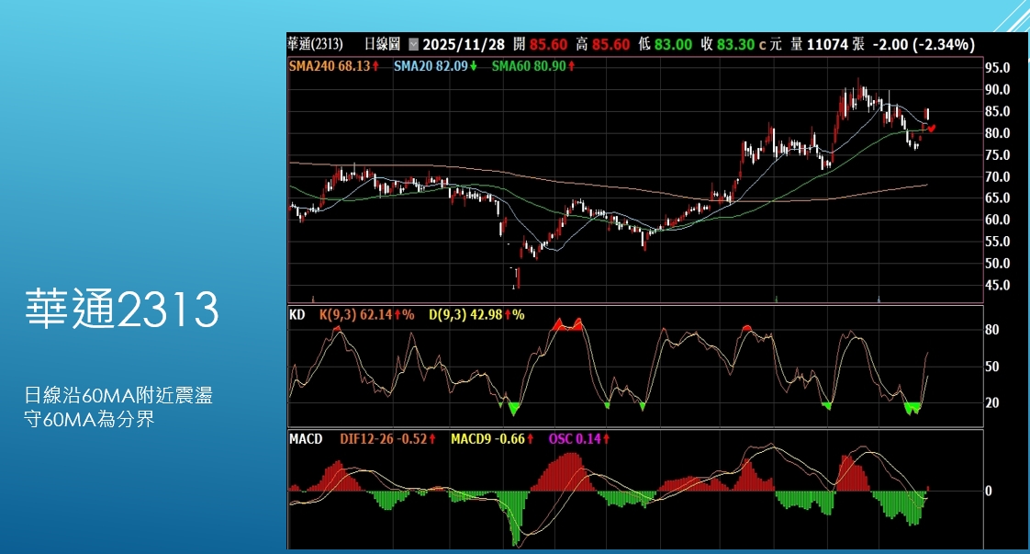This screenshot has height=554, width=1030.
Task: Click the rightmost green oversold marker on KD
Action: [x=912, y=407]
